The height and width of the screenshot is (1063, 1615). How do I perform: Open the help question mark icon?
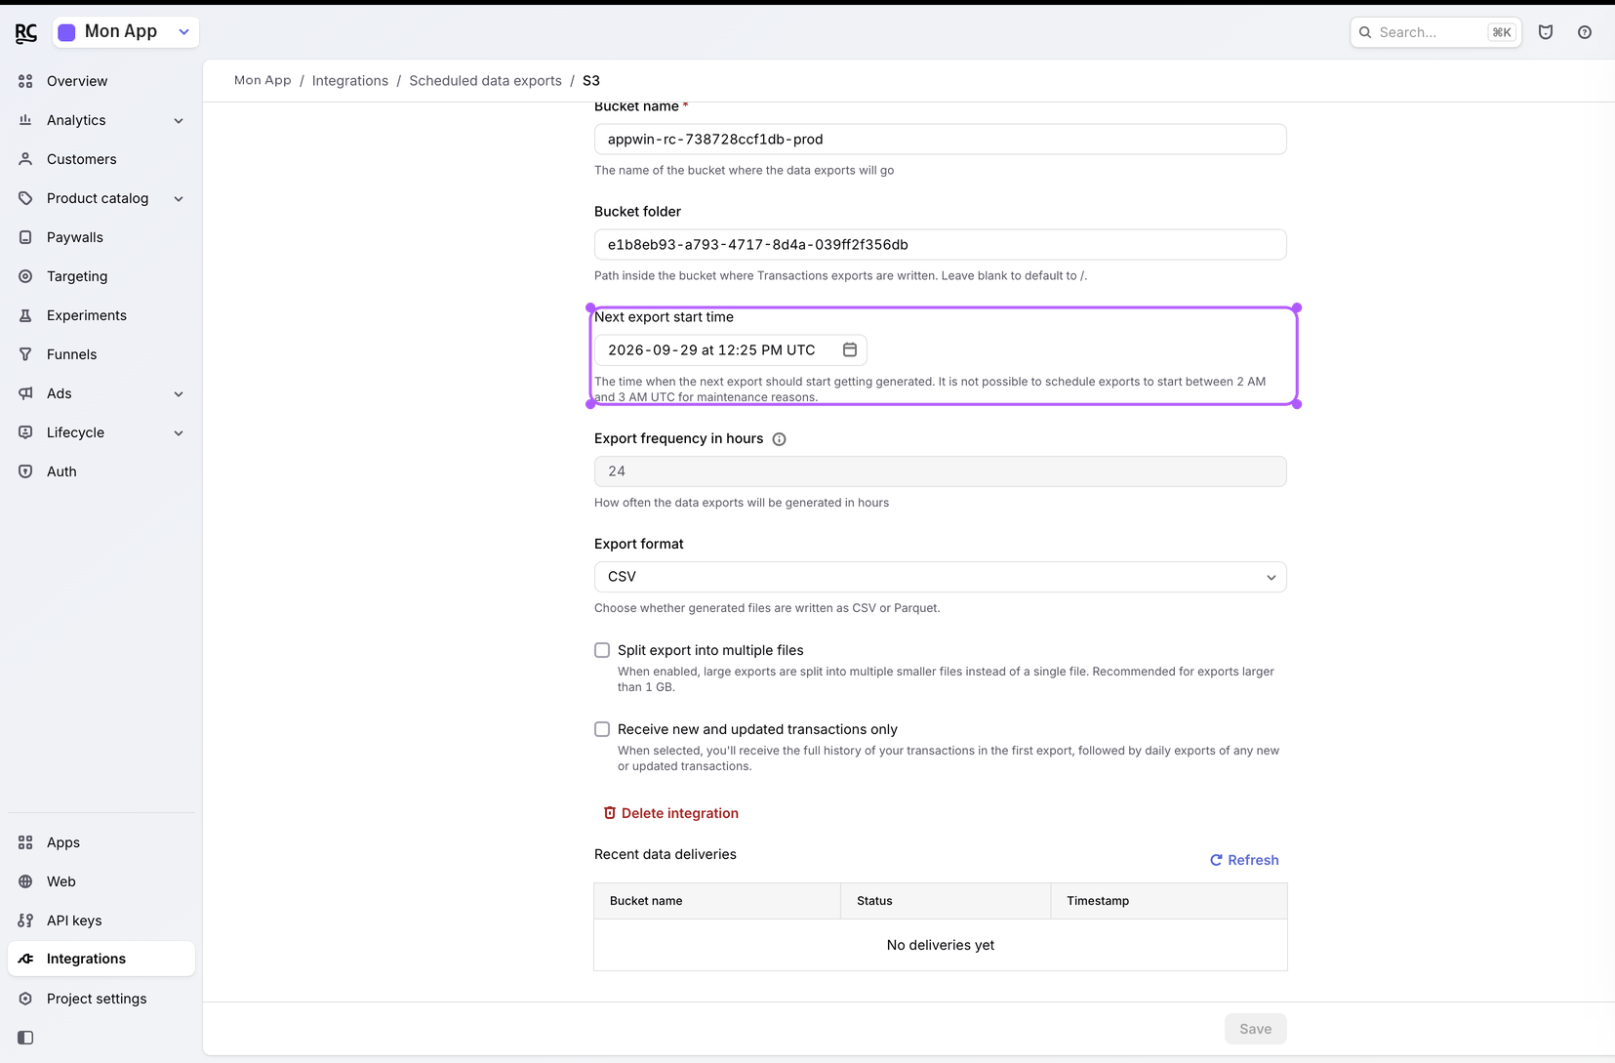click(x=1585, y=32)
